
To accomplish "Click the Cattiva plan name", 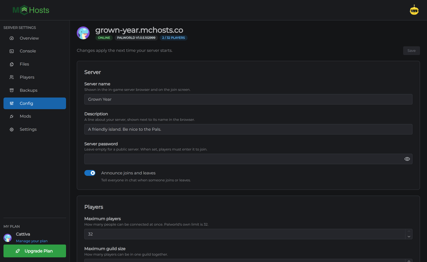I will [x=23, y=234].
